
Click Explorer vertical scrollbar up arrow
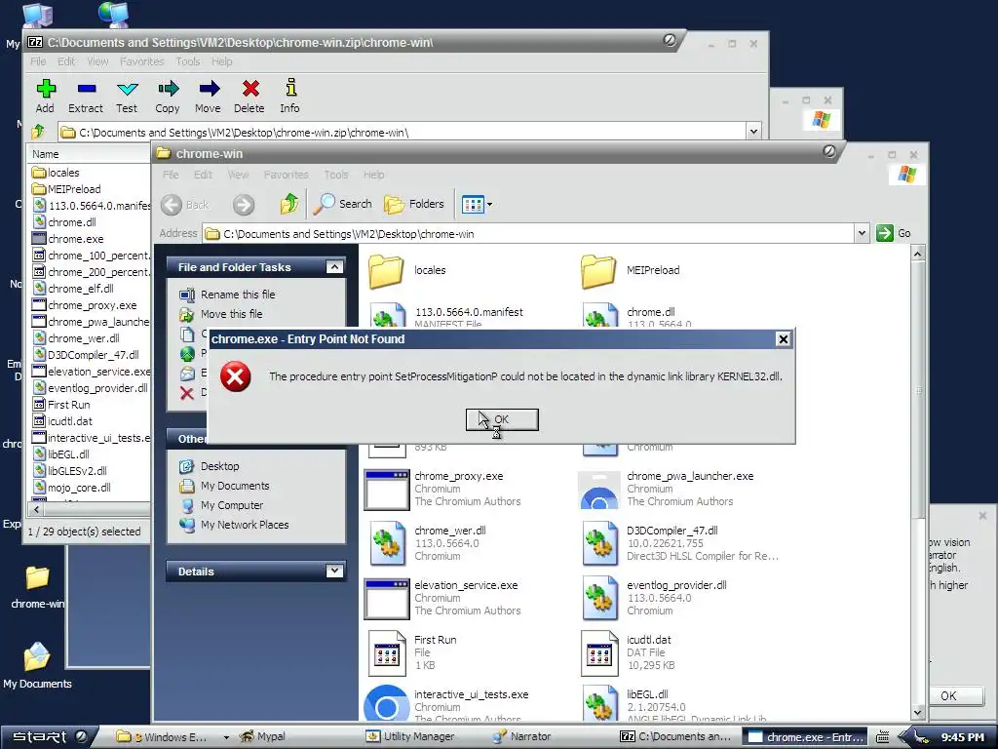(918, 254)
